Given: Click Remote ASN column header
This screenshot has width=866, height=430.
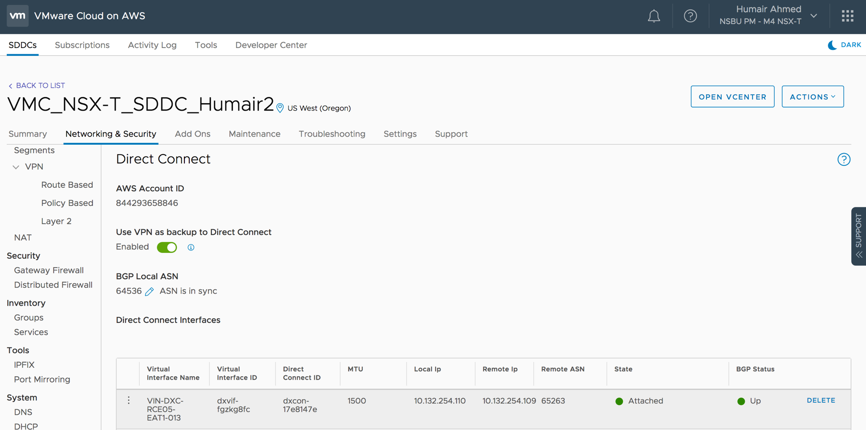Looking at the screenshot, I should (x=562, y=369).
